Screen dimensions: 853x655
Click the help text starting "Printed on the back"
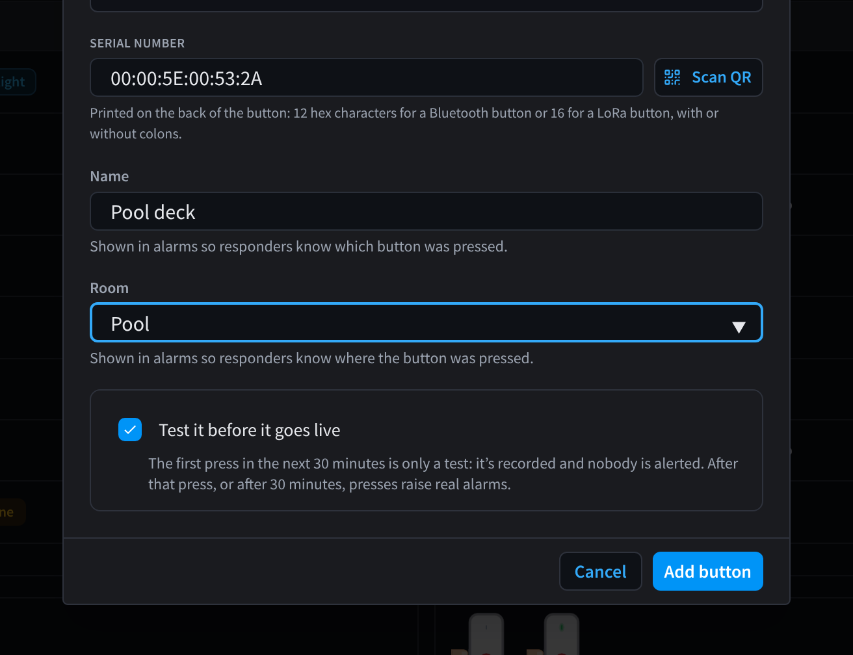tap(404, 123)
